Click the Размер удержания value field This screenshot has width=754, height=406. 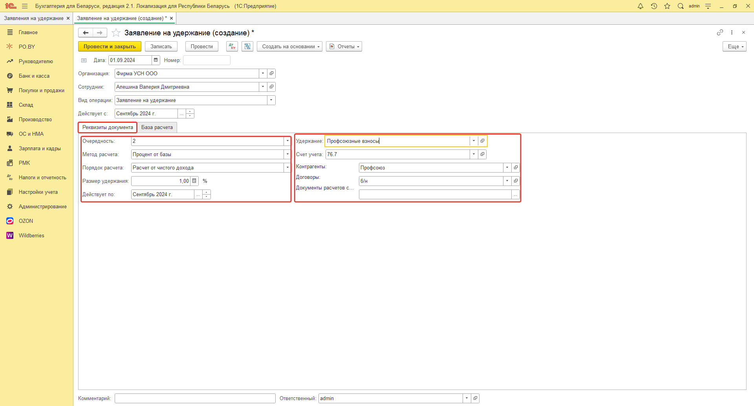click(161, 181)
